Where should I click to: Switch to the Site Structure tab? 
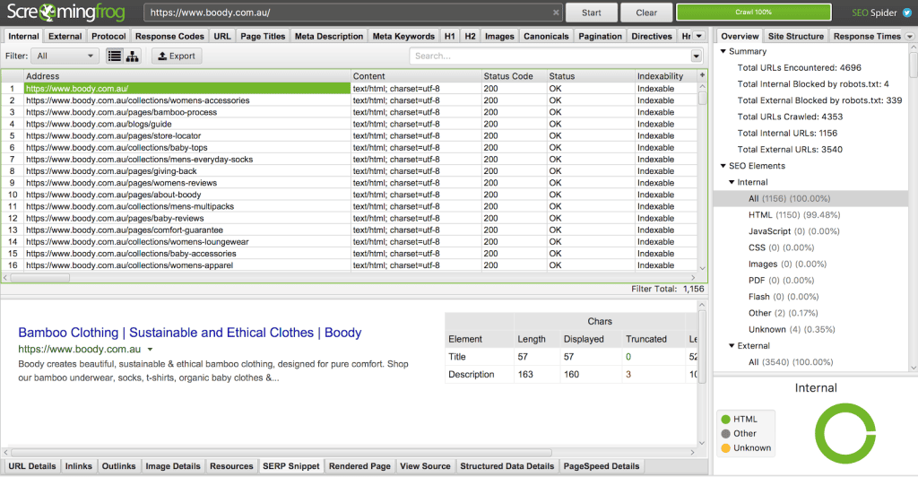pyautogui.click(x=796, y=36)
